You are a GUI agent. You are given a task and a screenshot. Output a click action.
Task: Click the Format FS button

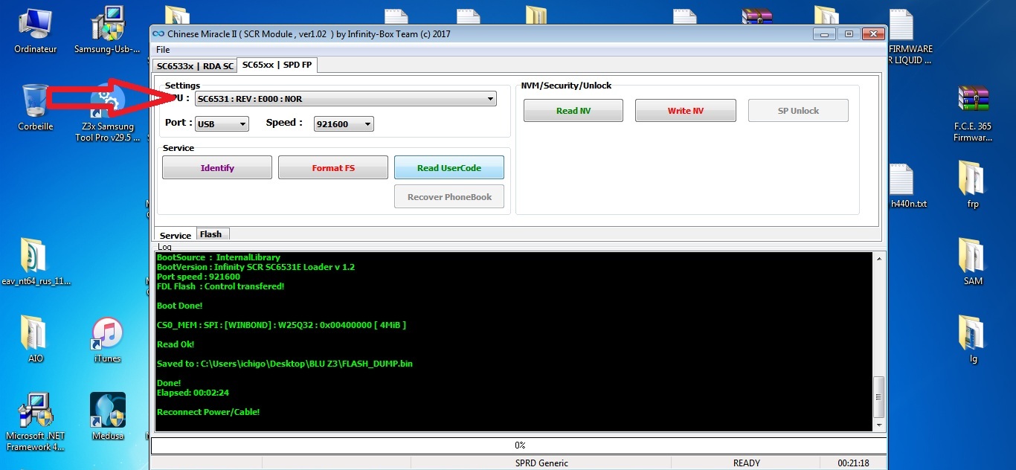point(333,167)
